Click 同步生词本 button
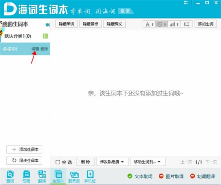This screenshot has height=185, width=221. click(x=24, y=161)
